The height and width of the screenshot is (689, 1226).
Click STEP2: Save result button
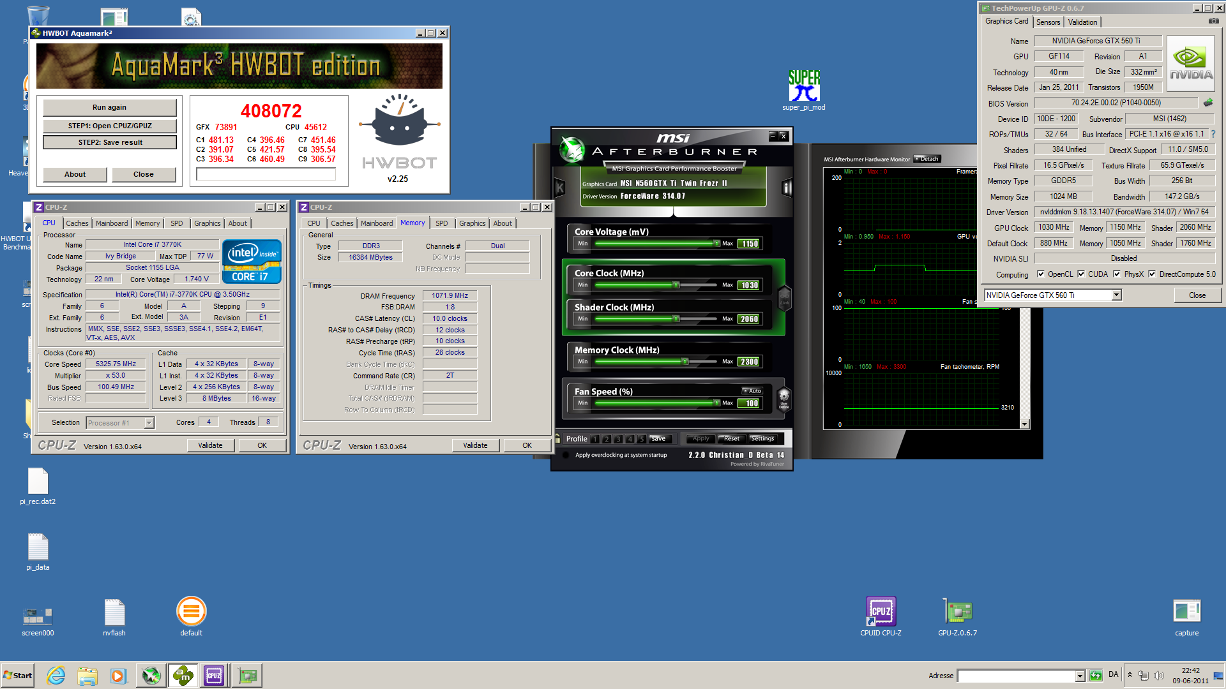point(110,142)
